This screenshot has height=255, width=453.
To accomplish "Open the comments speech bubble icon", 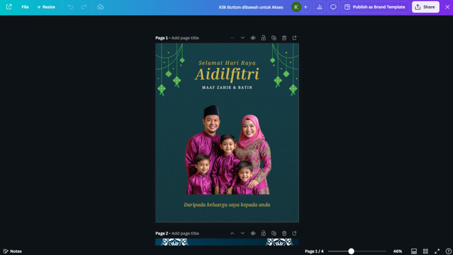I will [334, 7].
